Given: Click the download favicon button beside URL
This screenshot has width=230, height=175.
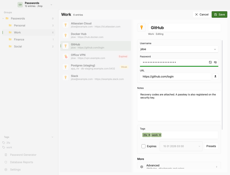Looking at the screenshot, I should [x=215, y=76].
